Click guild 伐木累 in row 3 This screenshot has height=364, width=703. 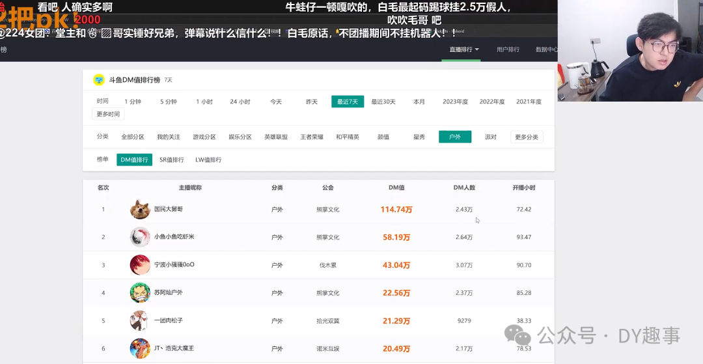point(327,265)
